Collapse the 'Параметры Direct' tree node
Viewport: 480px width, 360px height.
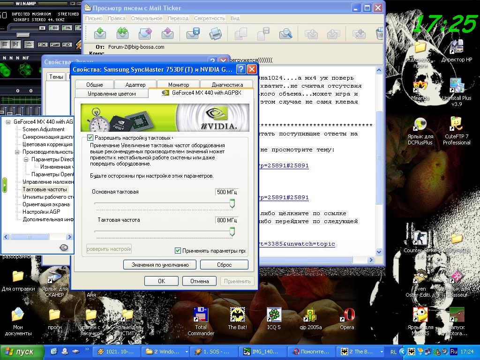[x=26, y=159]
